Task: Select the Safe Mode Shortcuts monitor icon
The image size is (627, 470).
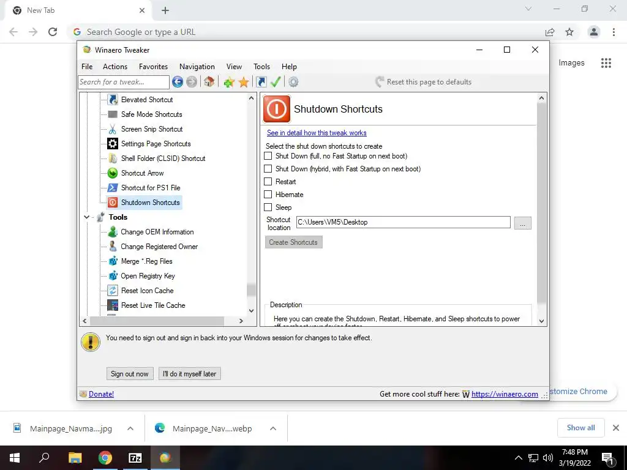Action: coord(113,114)
